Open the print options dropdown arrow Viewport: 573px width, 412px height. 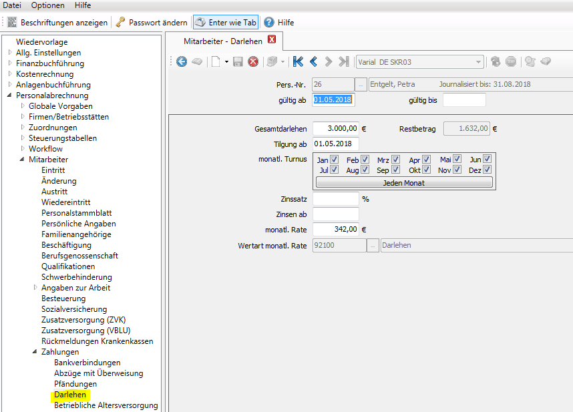point(283,61)
